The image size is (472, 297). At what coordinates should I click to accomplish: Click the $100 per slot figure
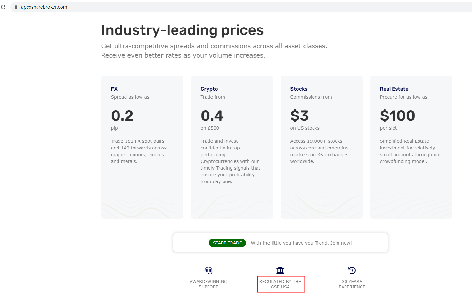397,116
